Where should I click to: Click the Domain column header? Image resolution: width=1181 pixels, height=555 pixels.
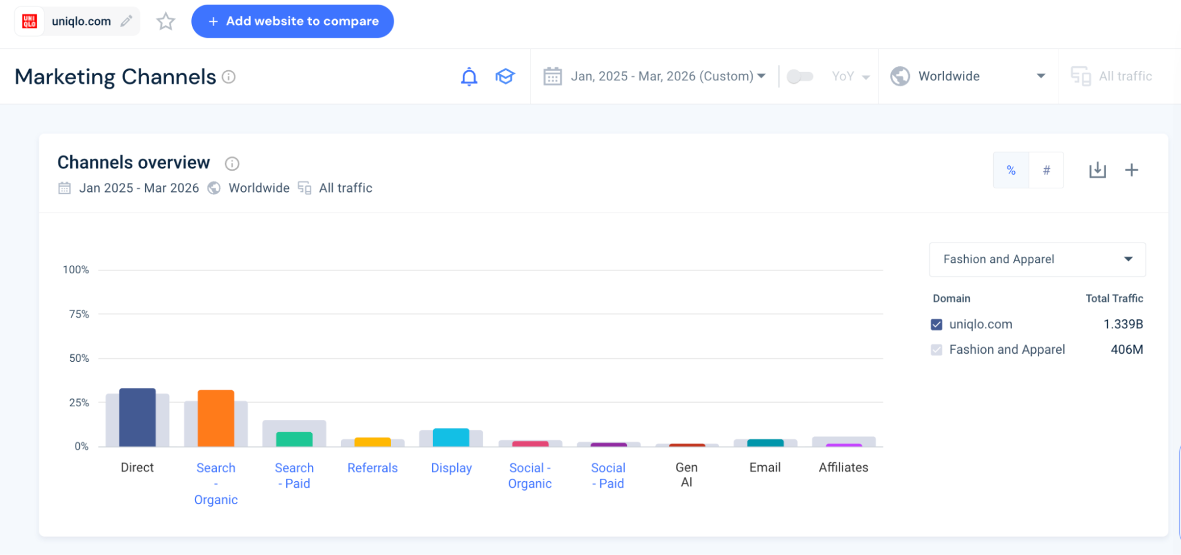click(x=951, y=299)
